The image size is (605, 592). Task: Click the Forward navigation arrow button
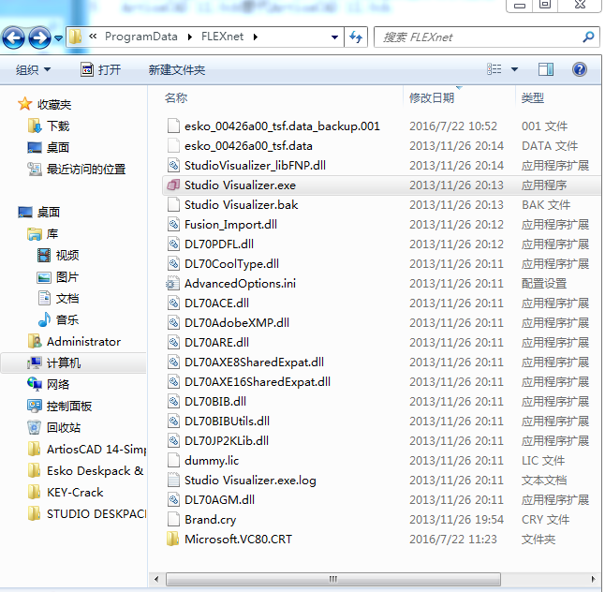(x=39, y=37)
